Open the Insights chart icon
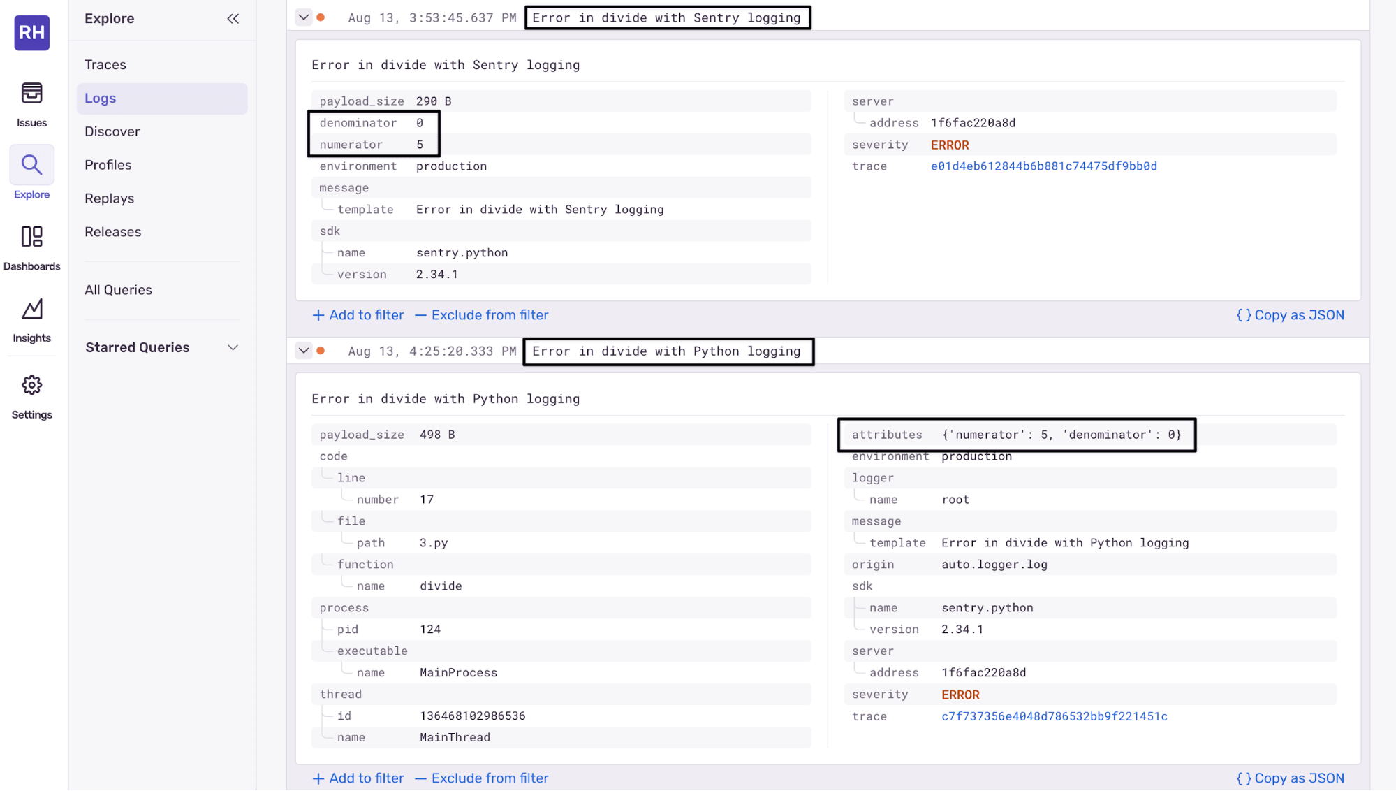The height and width of the screenshot is (791, 1396). pos(31,310)
